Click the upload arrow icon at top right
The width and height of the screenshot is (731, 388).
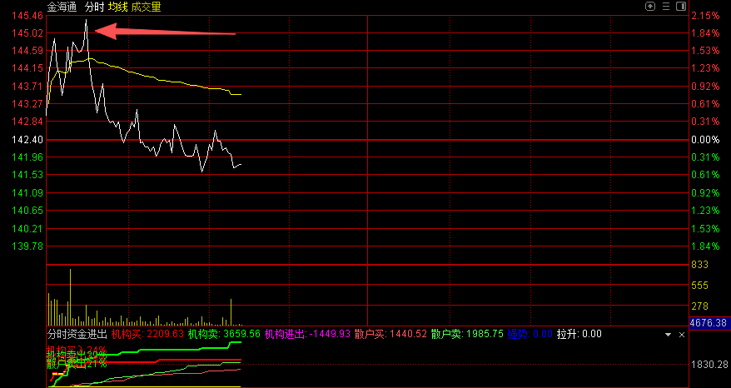[x=650, y=6]
